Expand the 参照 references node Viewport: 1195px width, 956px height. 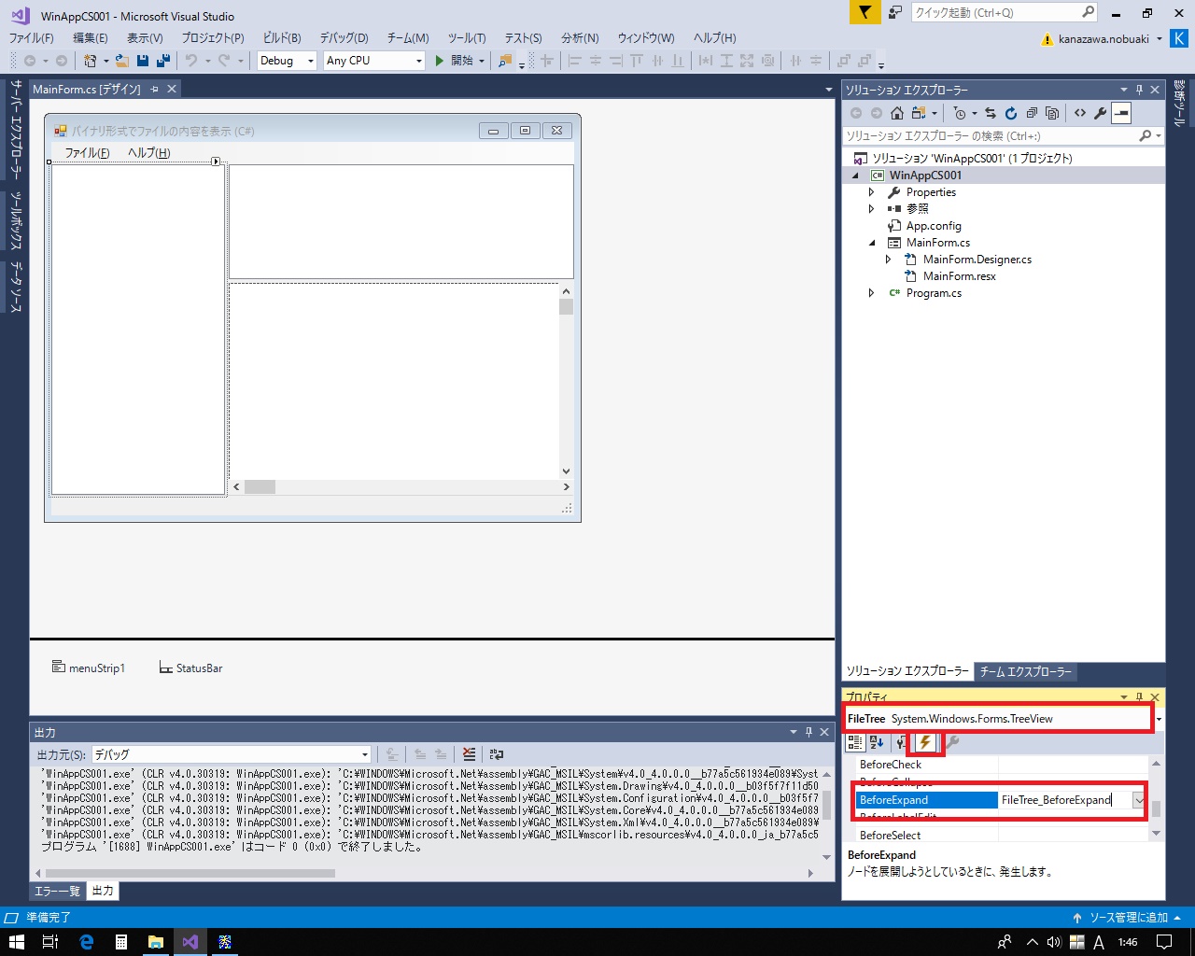point(872,209)
